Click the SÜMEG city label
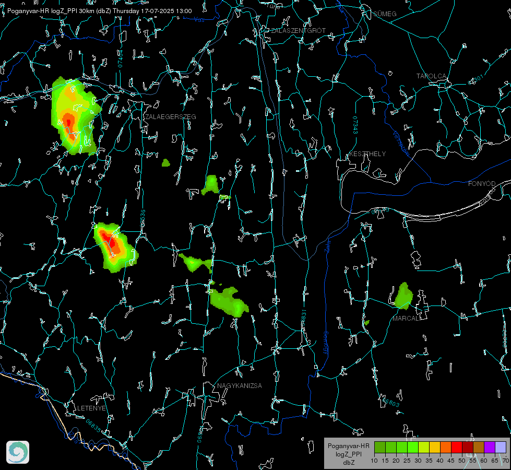 tap(385, 14)
